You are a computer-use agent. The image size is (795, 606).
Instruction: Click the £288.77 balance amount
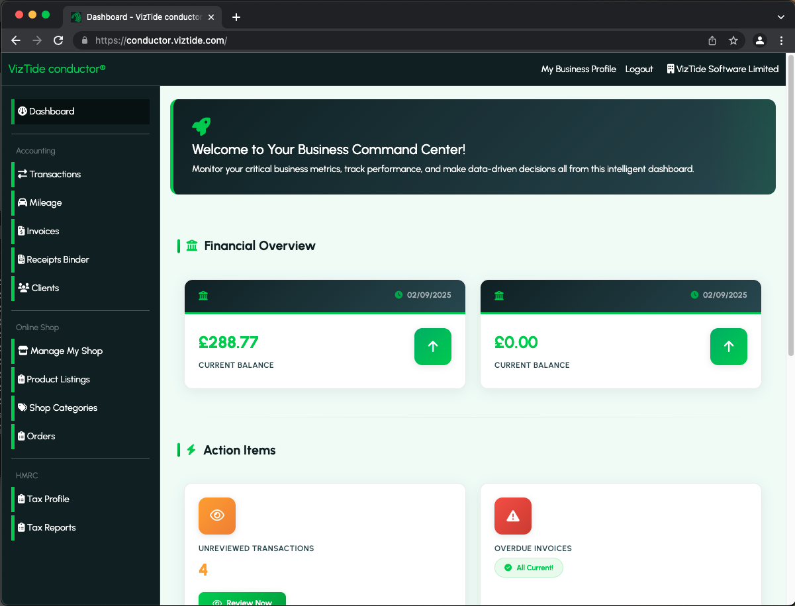[228, 343]
